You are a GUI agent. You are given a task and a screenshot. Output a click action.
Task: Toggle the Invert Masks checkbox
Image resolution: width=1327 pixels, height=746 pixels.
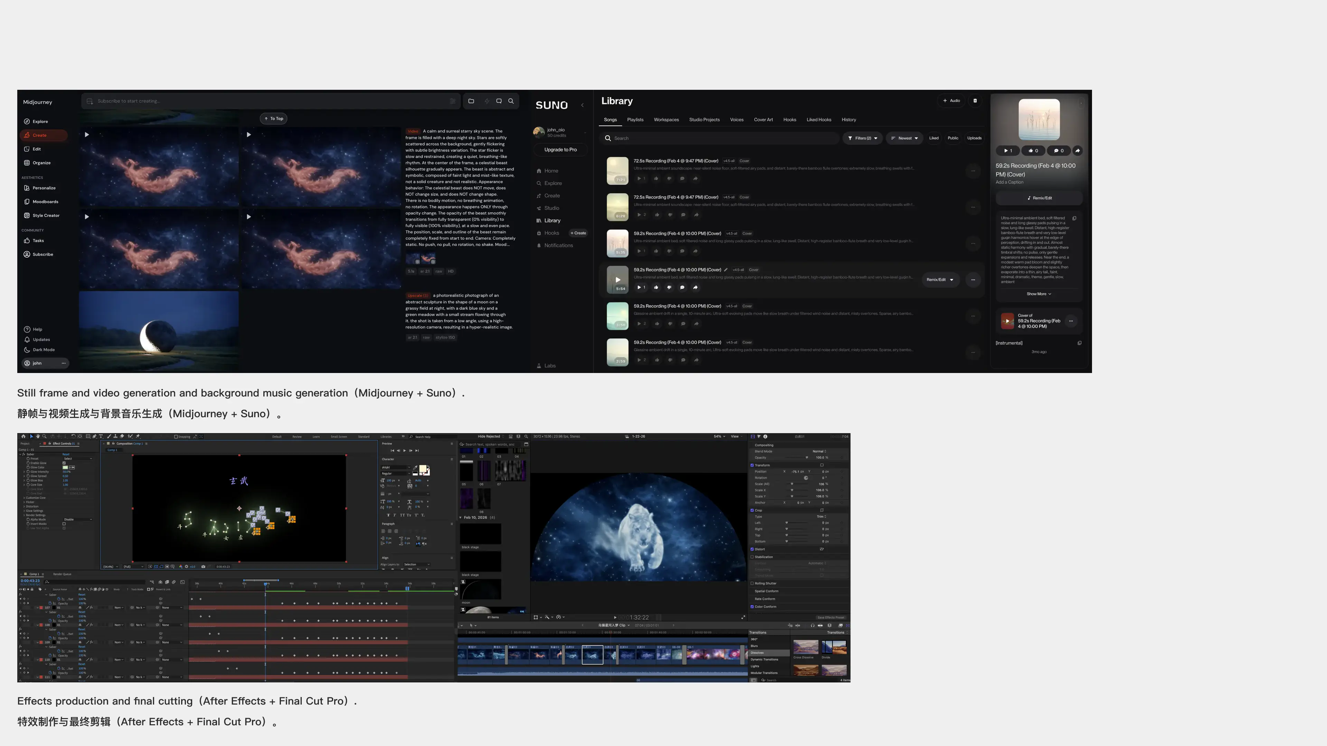pyautogui.click(x=64, y=524)
